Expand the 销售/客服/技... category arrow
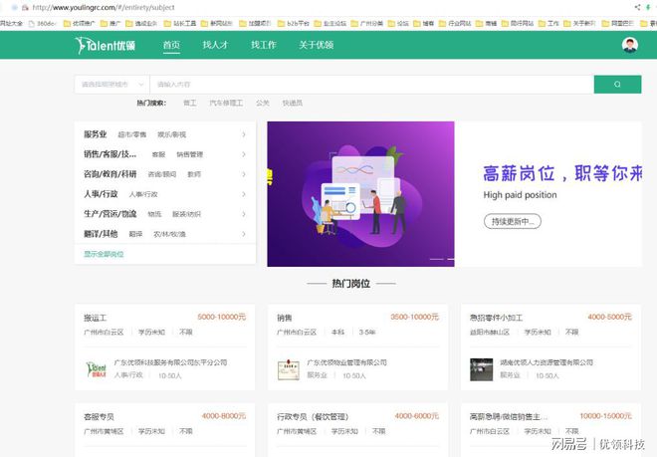657x457 pixels. 244,154
